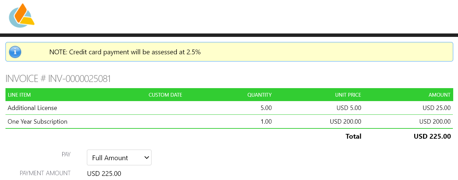Click the USD 25.00 line amount
The height and width of the screenshot is (180, 458).
[436, 108]
